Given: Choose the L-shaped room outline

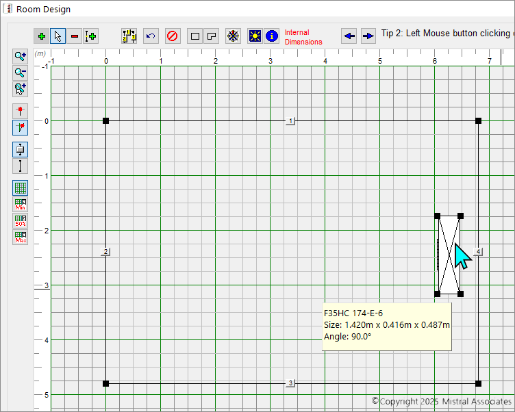Looking at the screenshot, I should (212, 36).
